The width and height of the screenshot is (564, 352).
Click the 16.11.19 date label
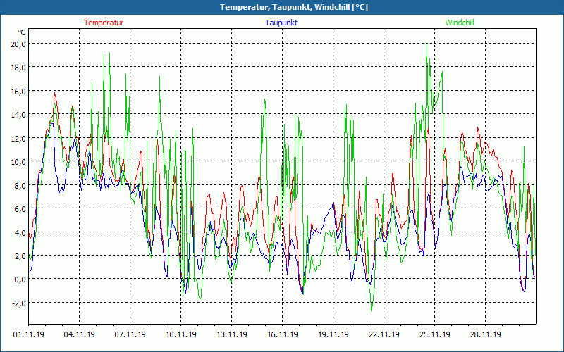tap(283, 334)
